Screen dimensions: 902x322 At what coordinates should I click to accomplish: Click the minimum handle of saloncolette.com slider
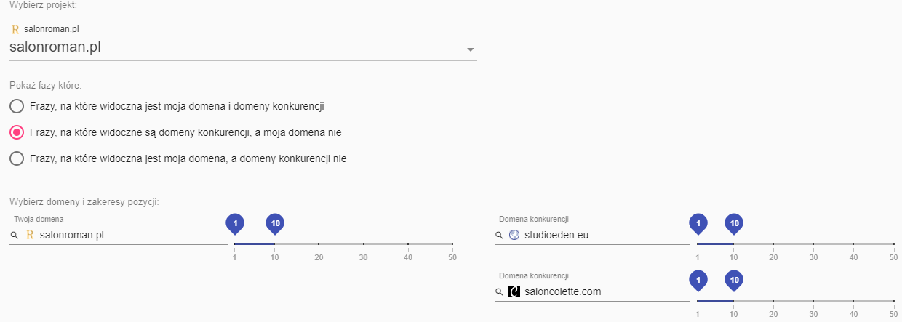[x=698, y=281]
